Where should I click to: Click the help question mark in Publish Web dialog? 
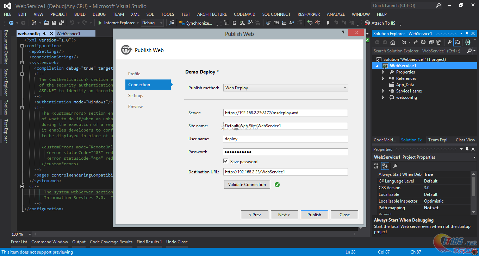click(343, 32)
